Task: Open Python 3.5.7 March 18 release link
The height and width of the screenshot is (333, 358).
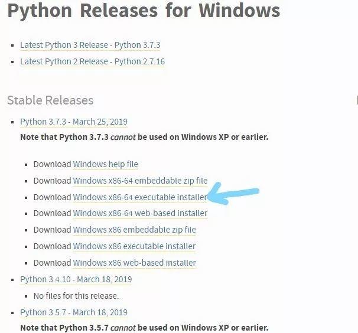Action: click(x=73, y=312)
